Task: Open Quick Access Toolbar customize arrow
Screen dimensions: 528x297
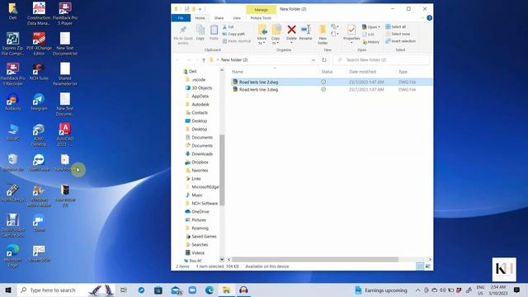Action: pyautogui.click(x=200, y=9)
